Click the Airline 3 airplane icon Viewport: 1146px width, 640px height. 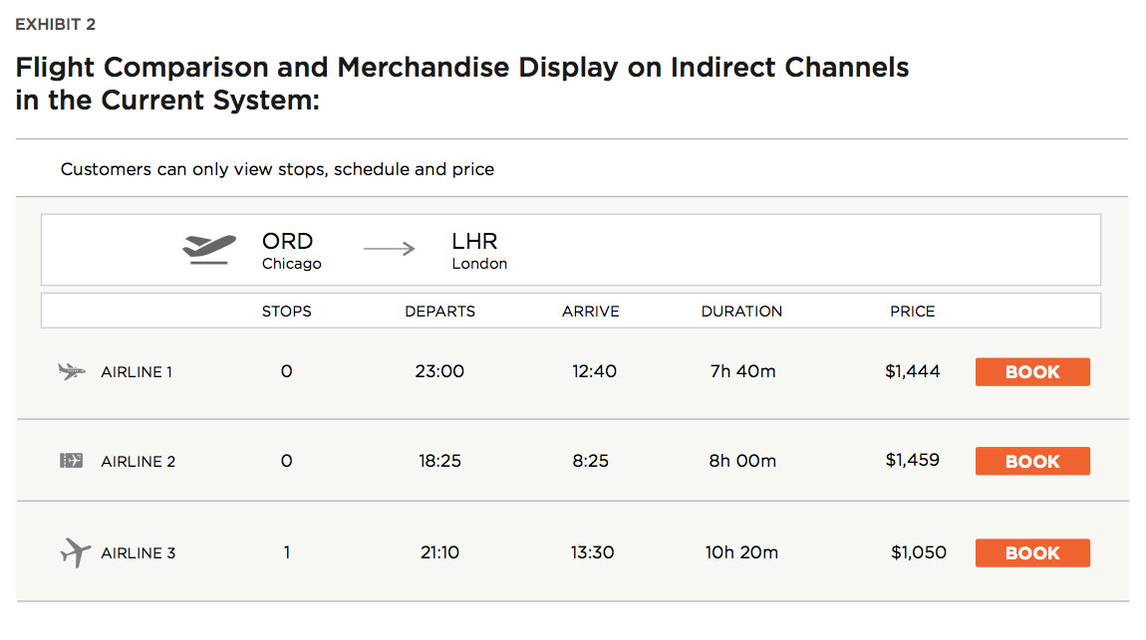[x=76, y=552]
